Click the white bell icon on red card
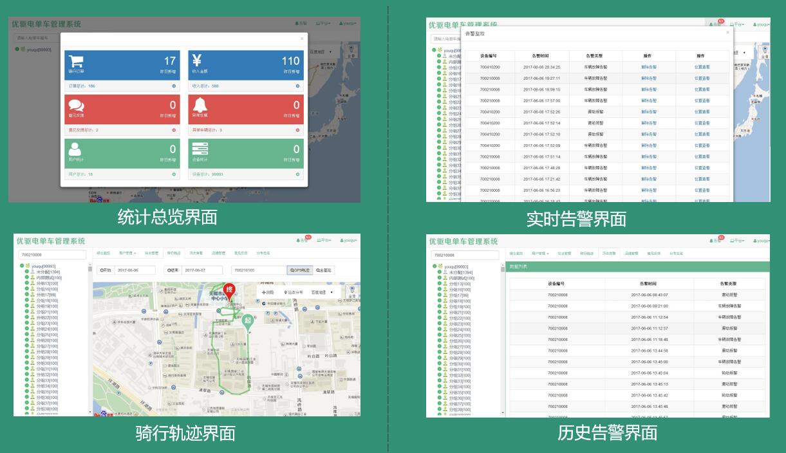786x453 pixels. tap(200, 105)
